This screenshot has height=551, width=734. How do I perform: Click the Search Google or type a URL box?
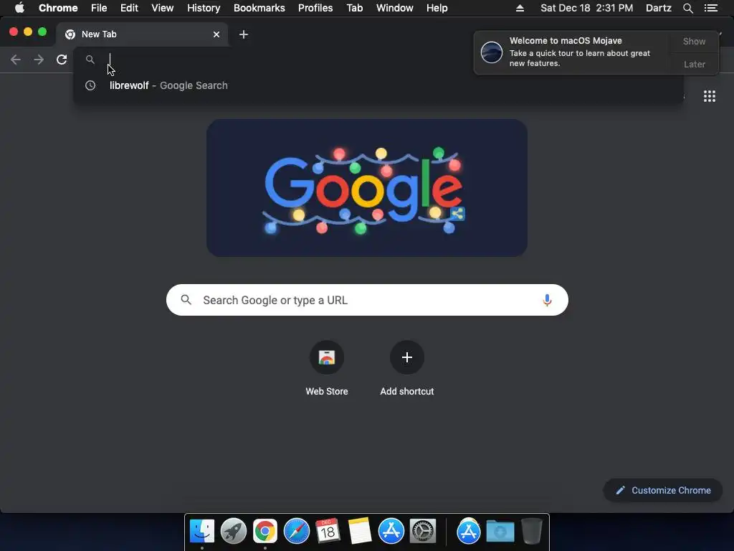tap(367, 300)
